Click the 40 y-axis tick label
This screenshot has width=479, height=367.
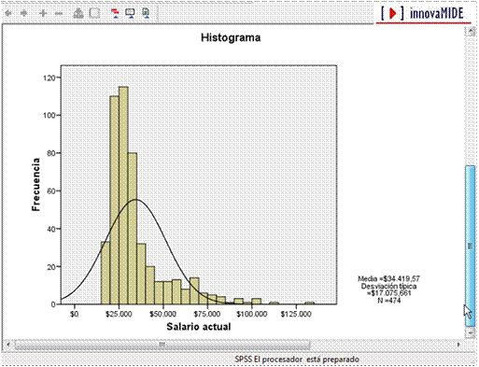[x=51, y=229]
